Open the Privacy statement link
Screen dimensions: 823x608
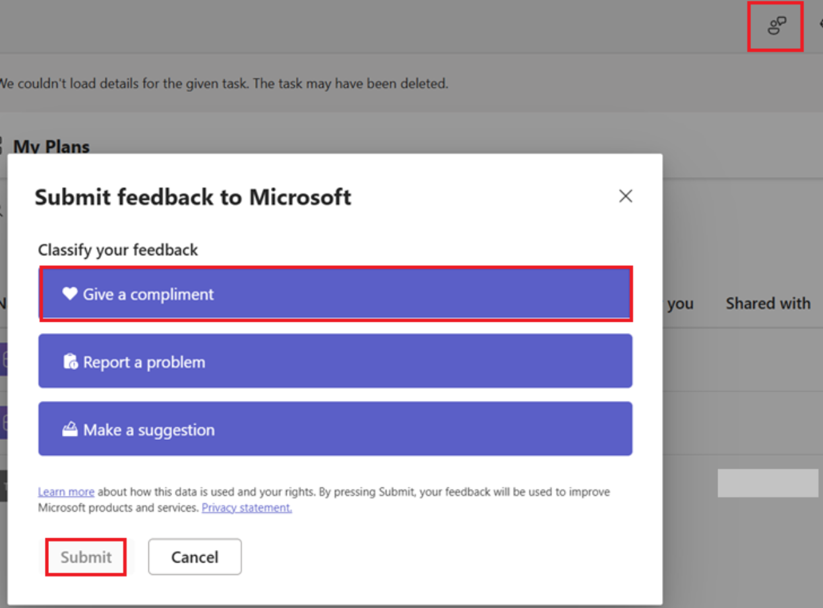tap(247, 507)
